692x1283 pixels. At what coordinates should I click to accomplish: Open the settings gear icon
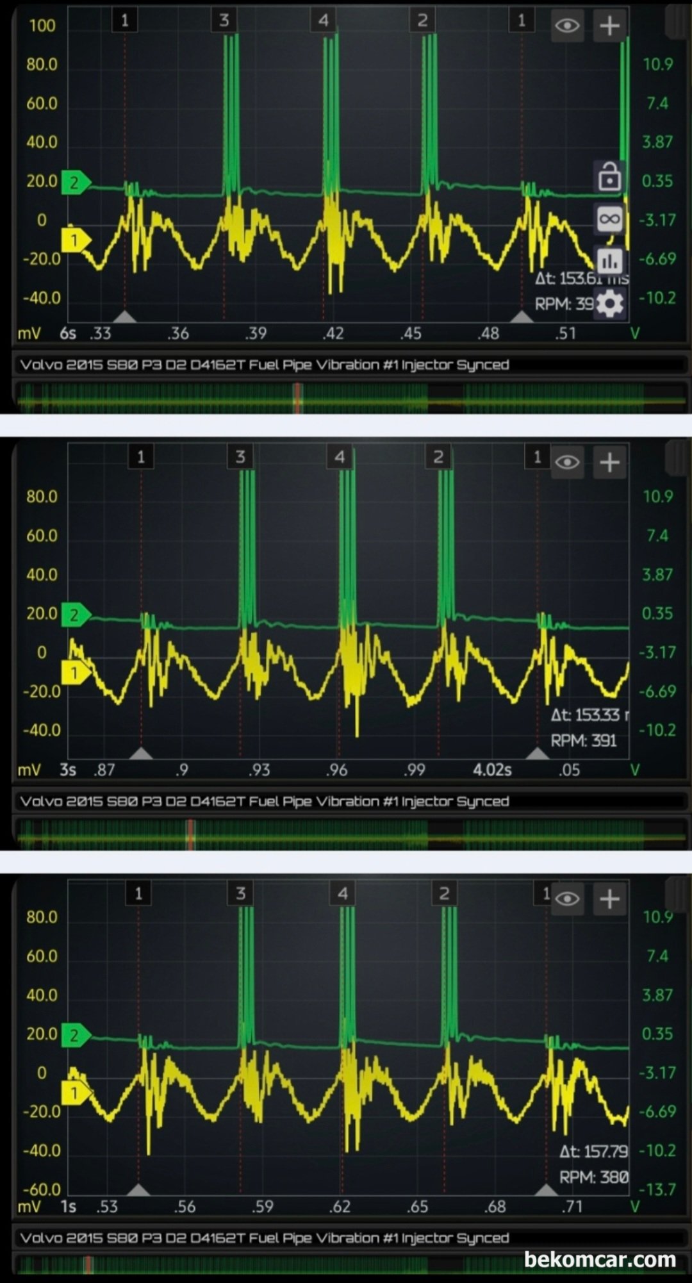pyautogui.click(x=609, y=303)
